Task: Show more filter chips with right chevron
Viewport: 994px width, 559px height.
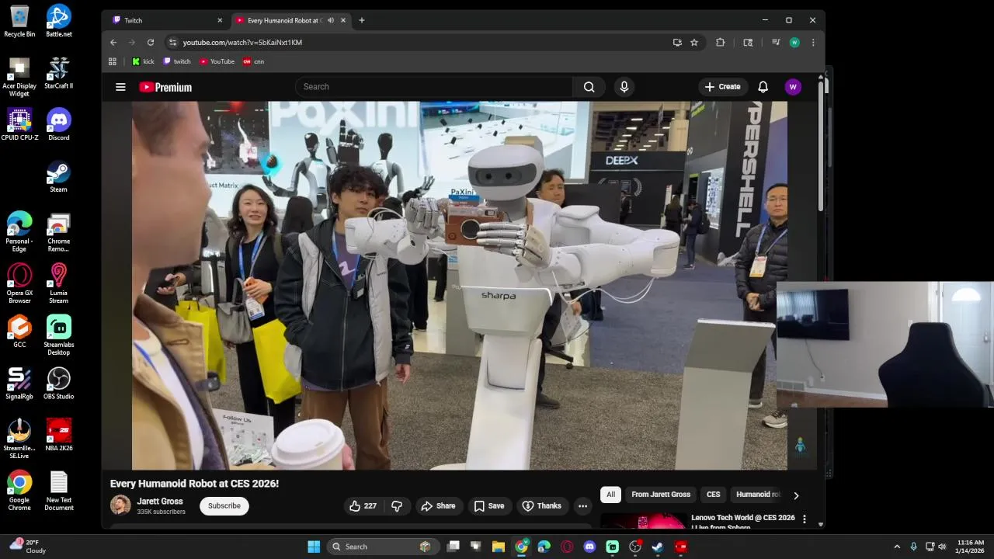Action: pos(796,495)
